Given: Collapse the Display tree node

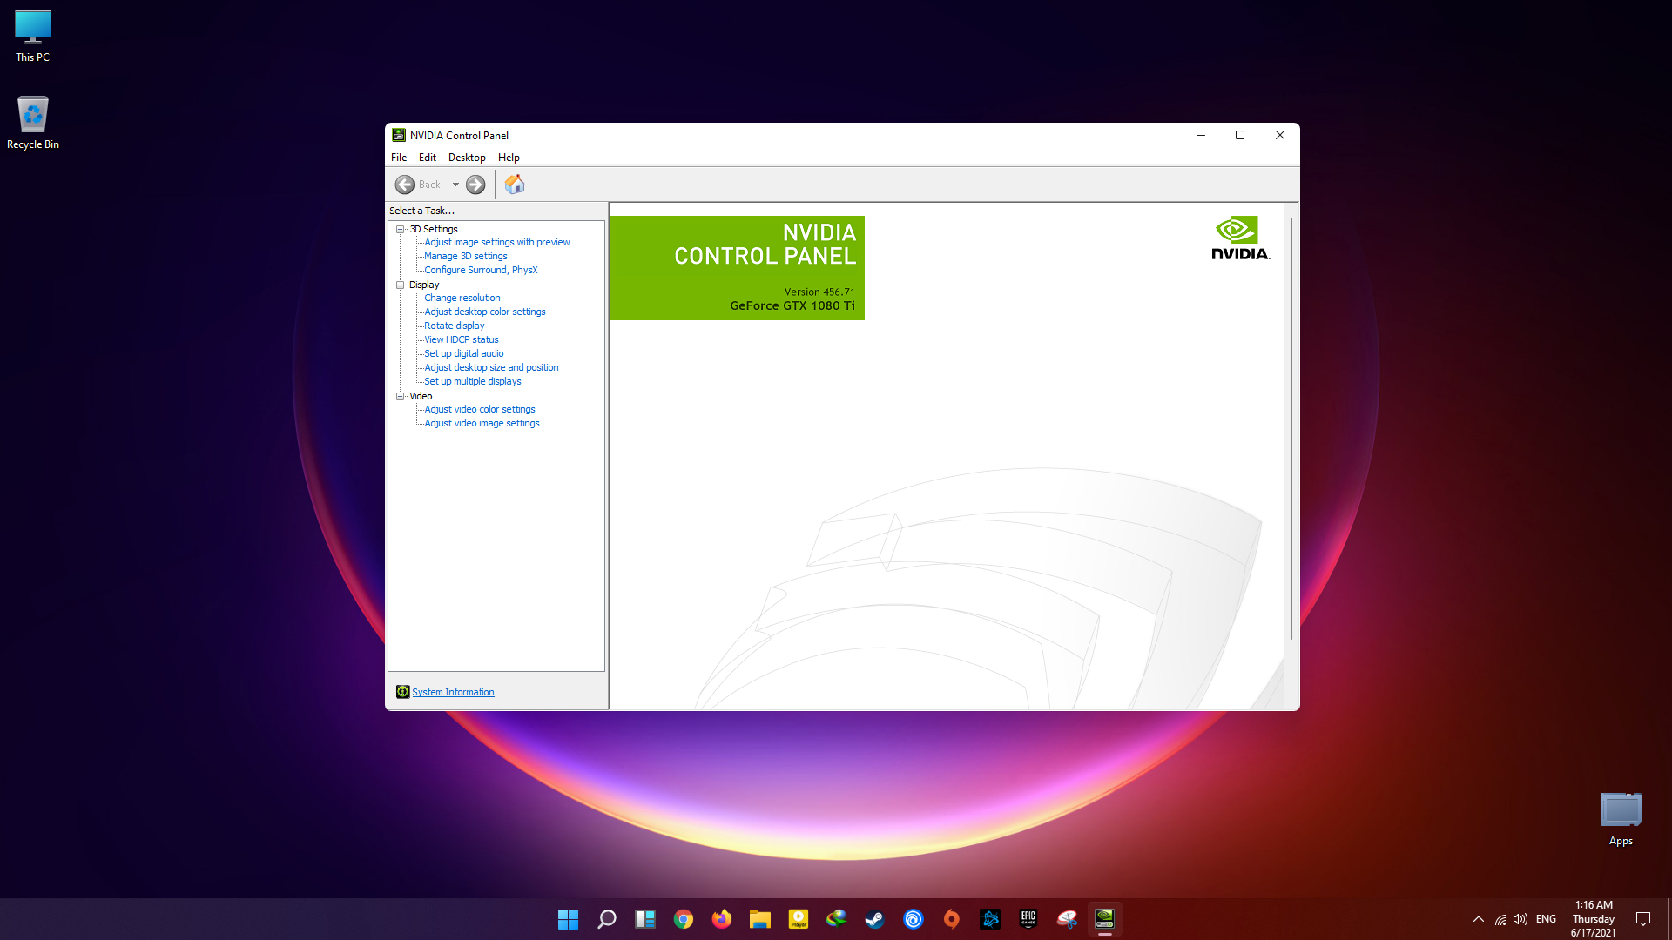Looking at the screenshot, I should point(401,285).
